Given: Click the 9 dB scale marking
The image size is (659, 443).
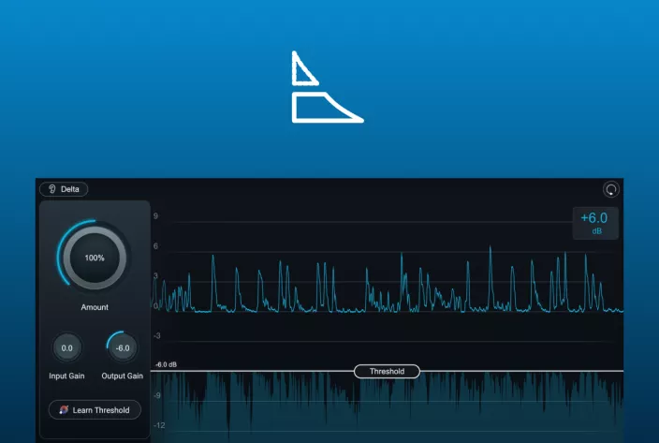Looking at the screenshot, I should pyautogui.click(x=155, y=216).
